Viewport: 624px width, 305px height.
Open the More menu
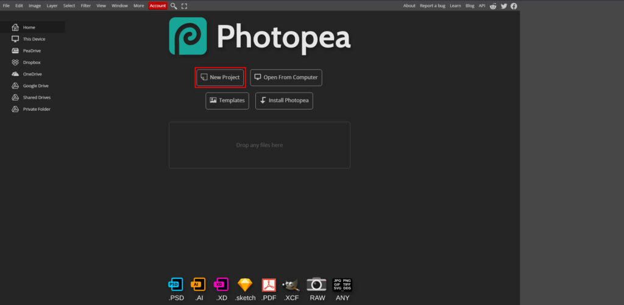coord(139,5)
